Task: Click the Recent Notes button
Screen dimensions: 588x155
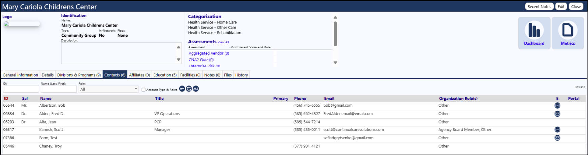Action: tap(539, 6)
